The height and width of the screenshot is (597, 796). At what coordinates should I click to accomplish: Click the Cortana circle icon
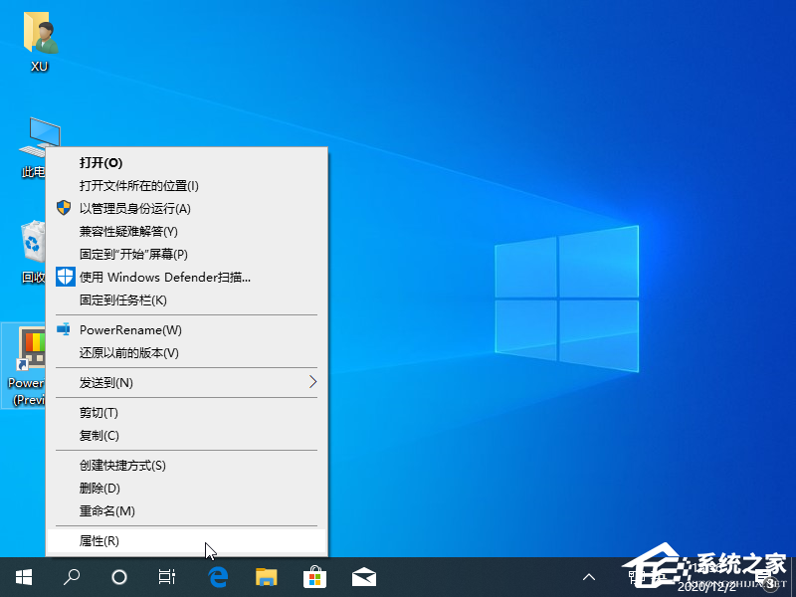(119, 576)
